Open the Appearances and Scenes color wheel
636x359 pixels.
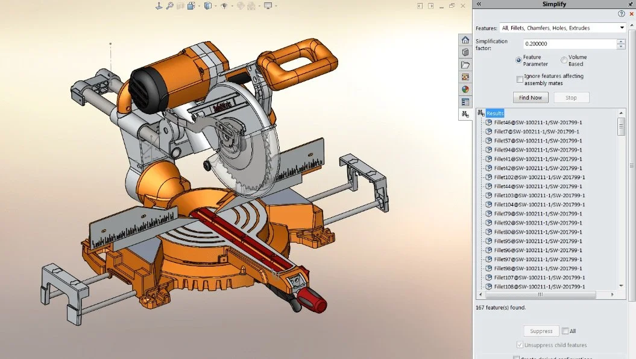[x=464, y=89]
